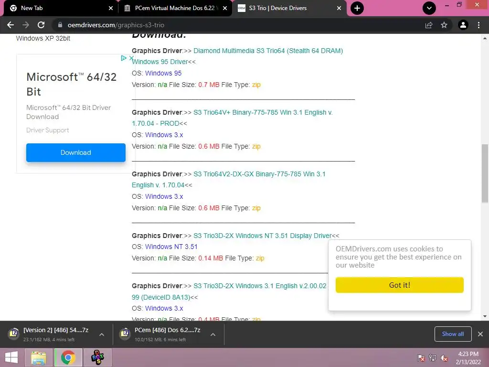Screen dimensions: 489x367
Task: Close the New Tab tab
Action: coord(111,8)
